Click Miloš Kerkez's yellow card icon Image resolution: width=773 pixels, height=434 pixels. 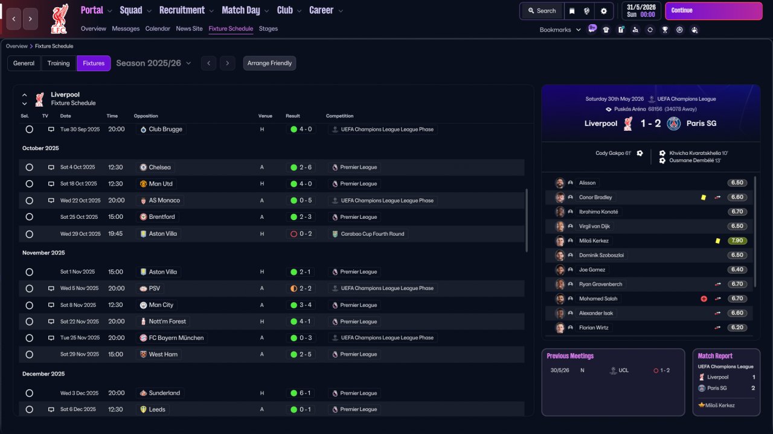click(x=717, y=241)
